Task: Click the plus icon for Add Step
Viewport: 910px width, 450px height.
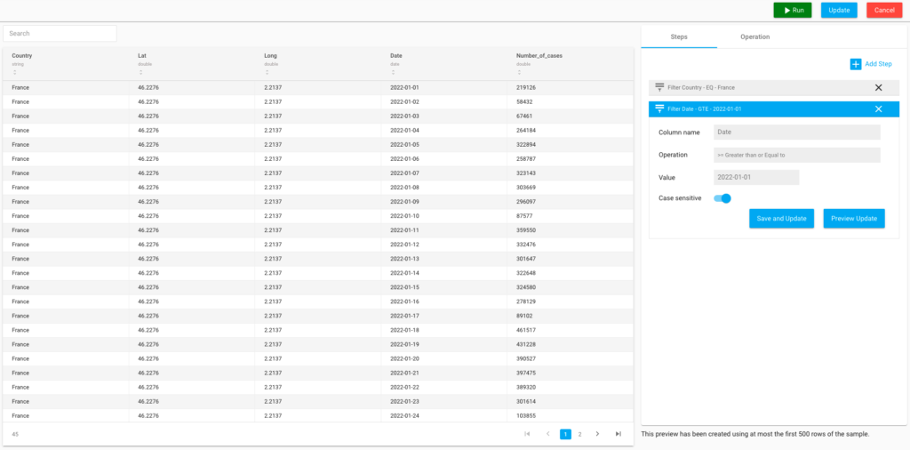Action: pyautogui.click(x=856, y=64)
